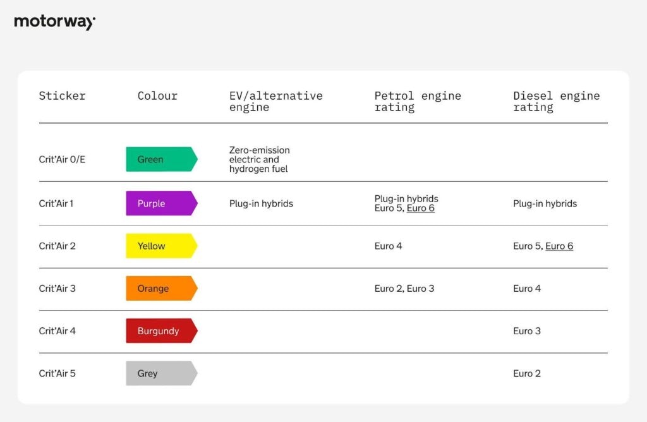
Task: Click the Petrol engine rating header
Action: (x=418, y=102)
